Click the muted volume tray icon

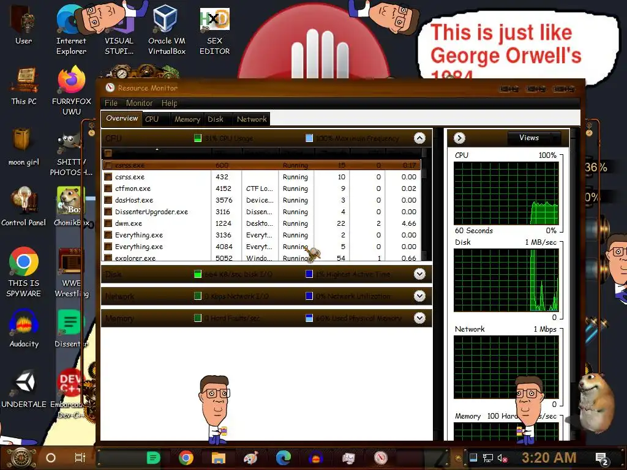[x=502, y=458]
